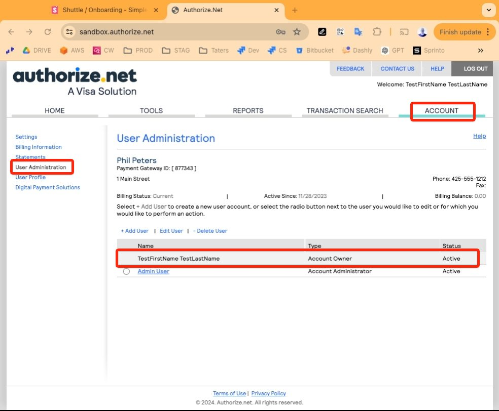Open Digital Payment Solutions link
The width and height of the screenshot is (499, 411).
[48, 187]
